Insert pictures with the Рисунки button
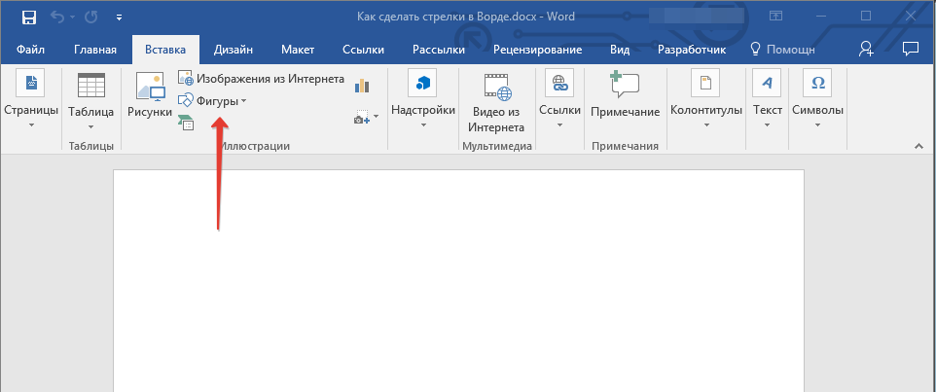The width and height of the screenshot is (936, 392). pos(150,93)
